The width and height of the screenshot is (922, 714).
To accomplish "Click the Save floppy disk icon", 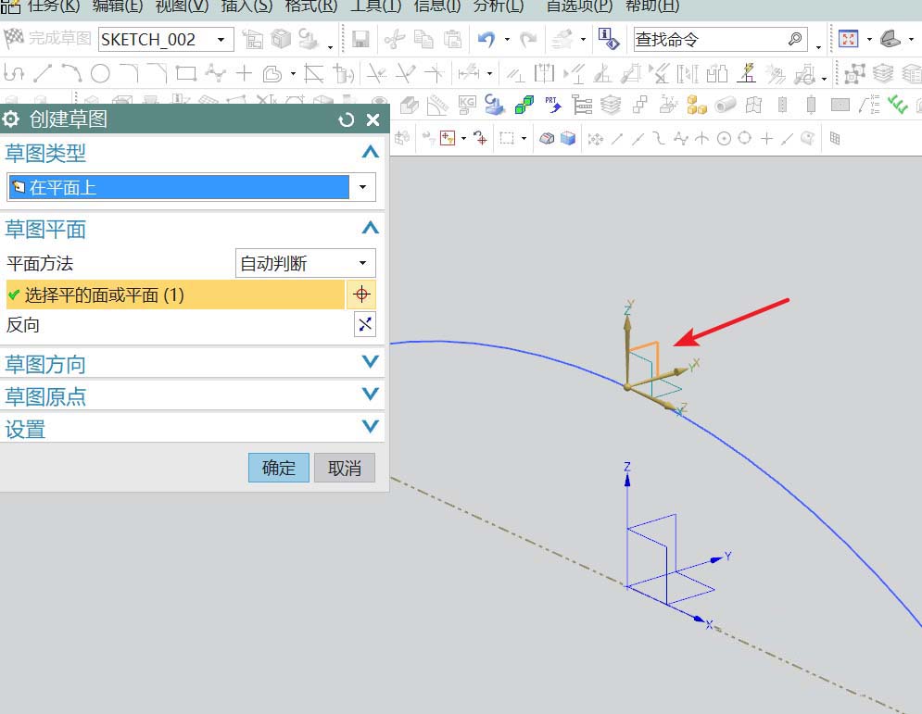I will pos(360,40).
